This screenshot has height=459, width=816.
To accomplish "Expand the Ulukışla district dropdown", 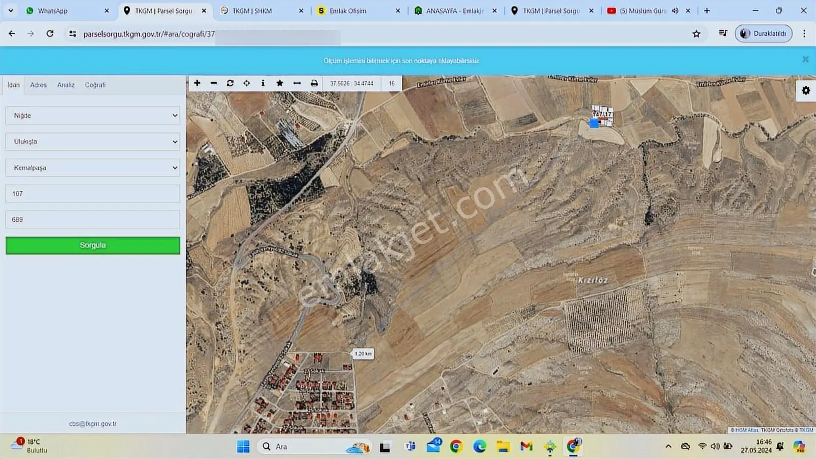I will (93, 141).
